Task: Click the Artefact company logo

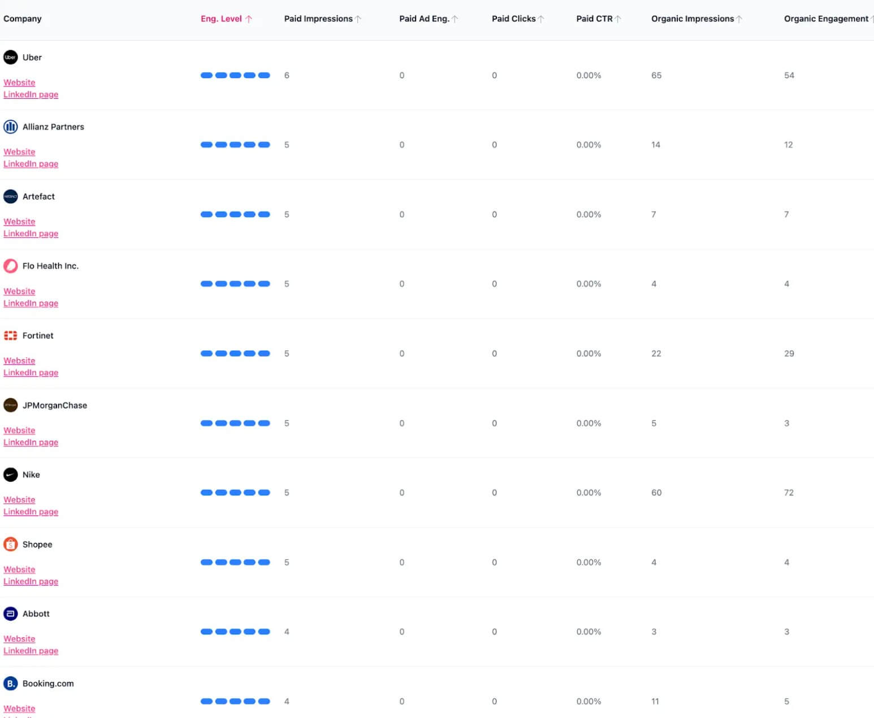Action: tap(11, 196)
